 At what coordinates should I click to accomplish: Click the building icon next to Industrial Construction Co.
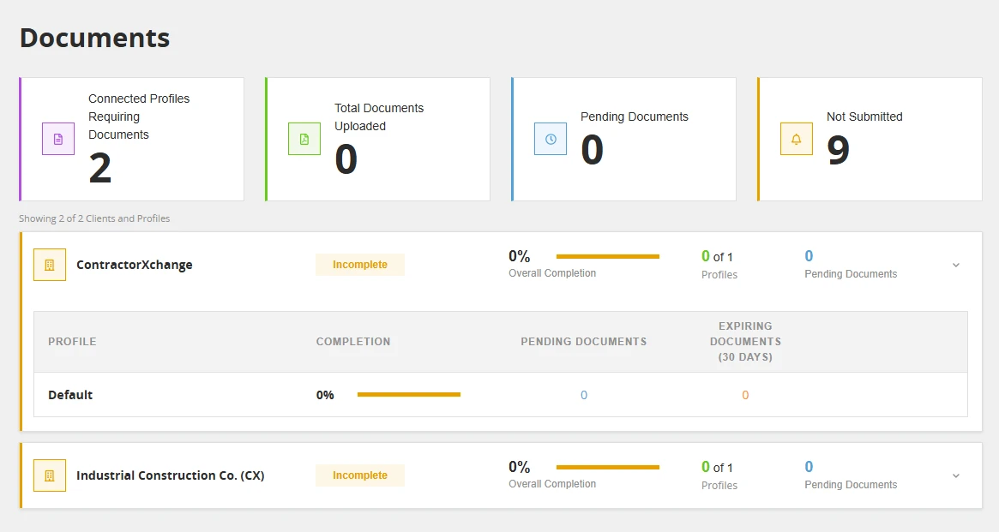[50, 475]
